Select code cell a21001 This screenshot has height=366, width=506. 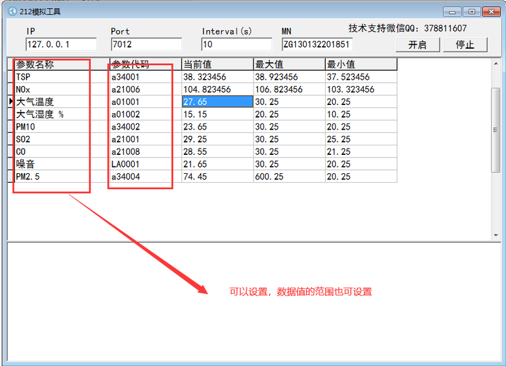(x=145, y=139)
